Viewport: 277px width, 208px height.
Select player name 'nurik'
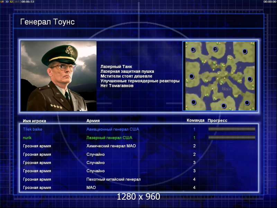27,138
